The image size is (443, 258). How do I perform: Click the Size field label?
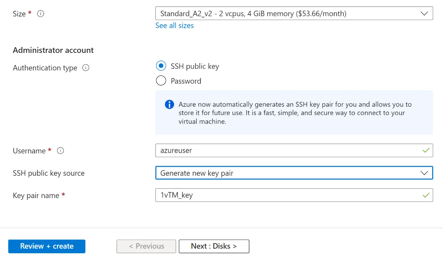pyautogui.click(x=19, y=14)
